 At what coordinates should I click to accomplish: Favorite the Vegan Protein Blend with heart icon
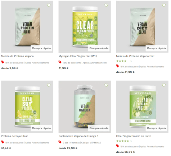pyautogui.click(x=49, y=5)
